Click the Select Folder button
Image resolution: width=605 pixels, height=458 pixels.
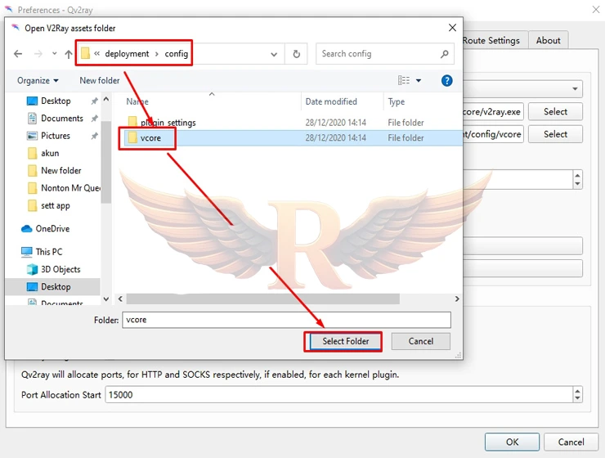[345, 341]
